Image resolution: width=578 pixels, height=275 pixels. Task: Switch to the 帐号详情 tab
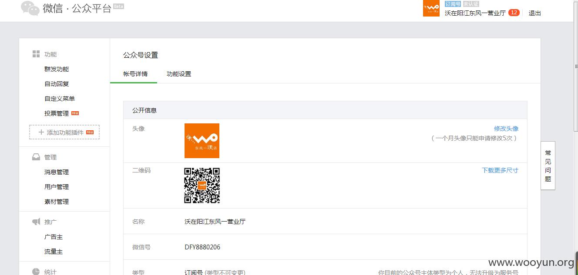tap(134, 74)
